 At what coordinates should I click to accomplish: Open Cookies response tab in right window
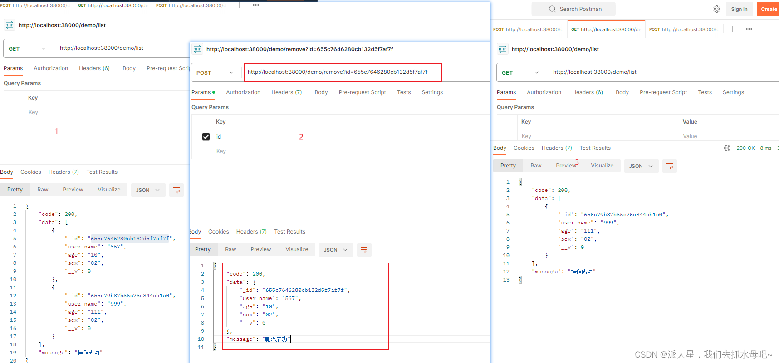pyautogui.click(x=524, y=148)
